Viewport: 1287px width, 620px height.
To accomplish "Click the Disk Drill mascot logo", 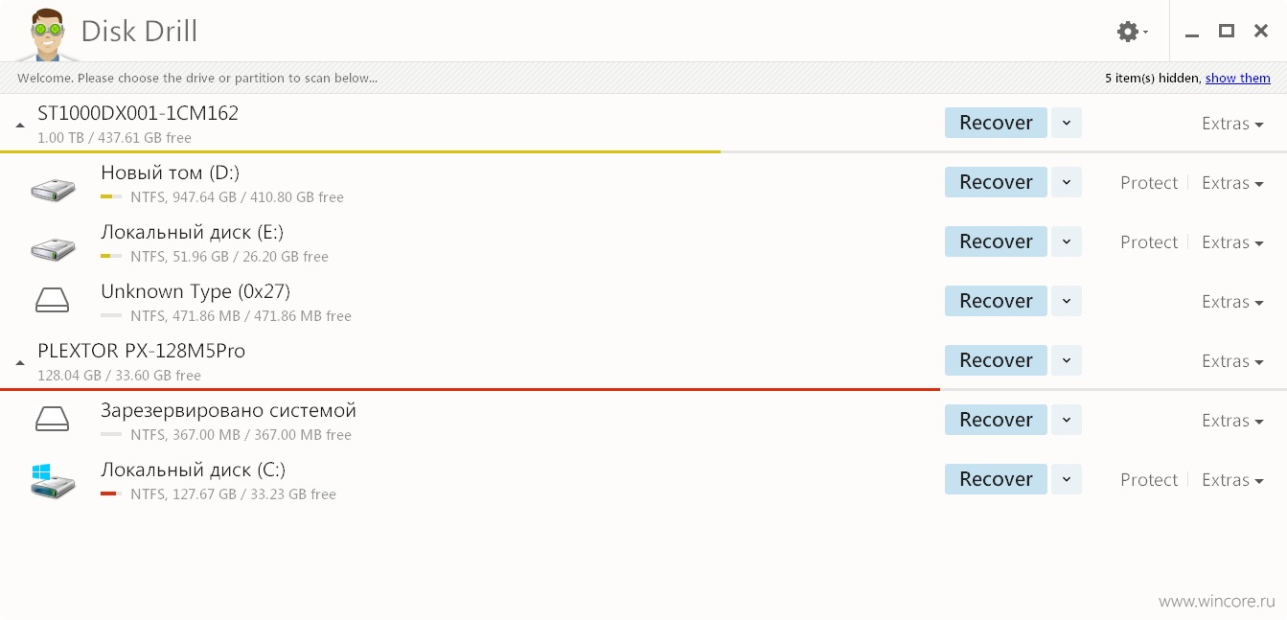I will point(48,34).
